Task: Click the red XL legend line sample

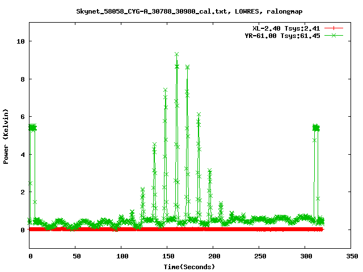Action: 334,28
